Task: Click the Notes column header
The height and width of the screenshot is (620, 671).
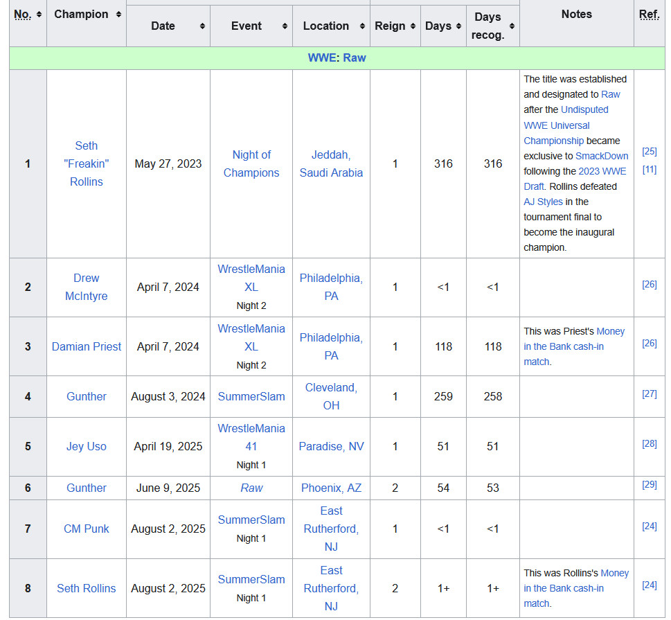Action: [576, 14]
